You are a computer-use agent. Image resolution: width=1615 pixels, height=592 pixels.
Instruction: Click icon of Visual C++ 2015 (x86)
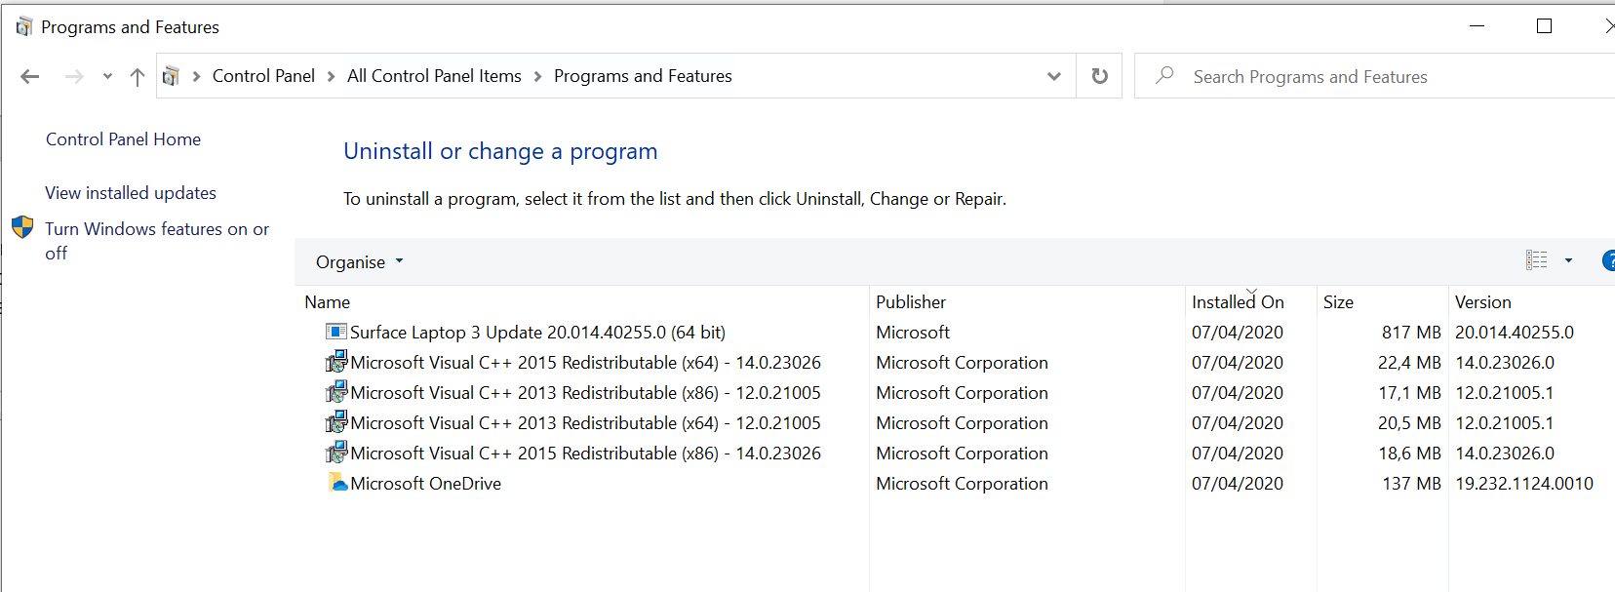pyautogui.click(x=336, y=453)
